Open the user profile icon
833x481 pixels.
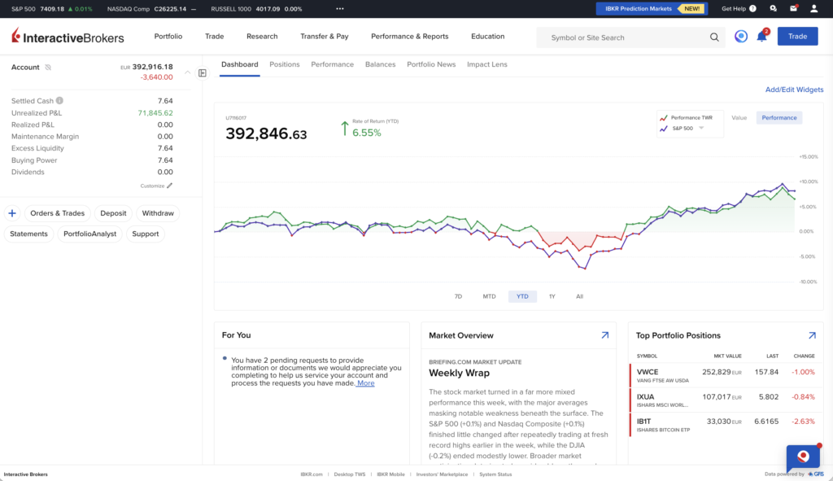813,8
